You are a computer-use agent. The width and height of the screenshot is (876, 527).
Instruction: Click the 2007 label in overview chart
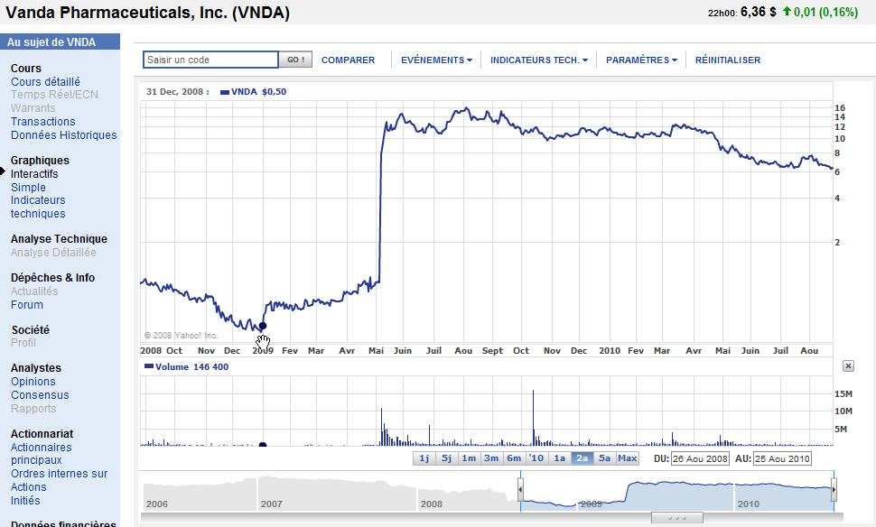pyautogui.click(x=272, y=504)
